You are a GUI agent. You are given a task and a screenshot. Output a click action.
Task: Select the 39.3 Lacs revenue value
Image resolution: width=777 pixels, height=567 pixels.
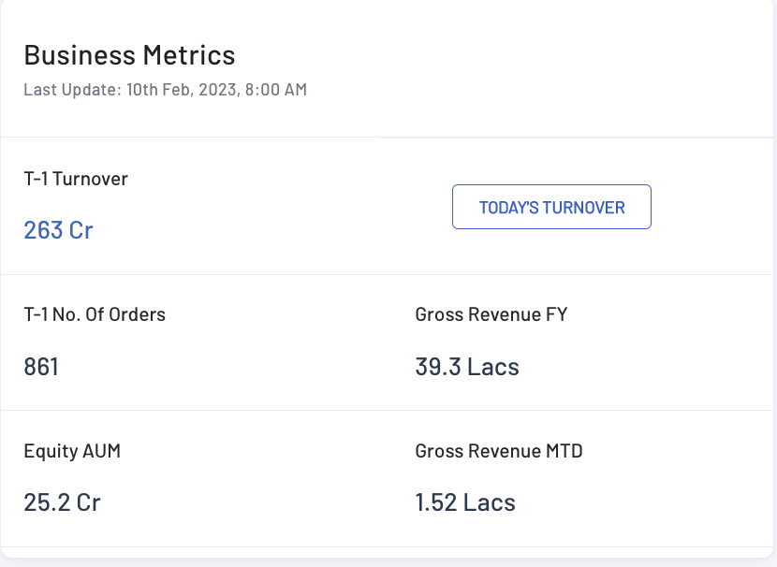click(467, 366)
